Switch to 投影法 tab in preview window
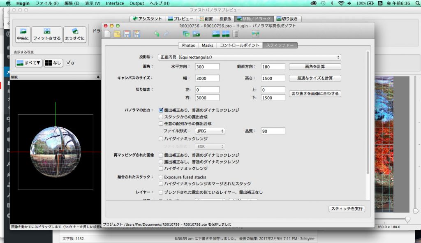Image resolution: width=421 pixels, height=243 pixels. click(x=225, y=19)
